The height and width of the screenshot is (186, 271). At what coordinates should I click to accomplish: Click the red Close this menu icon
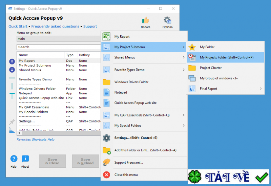tap(107, 175)
